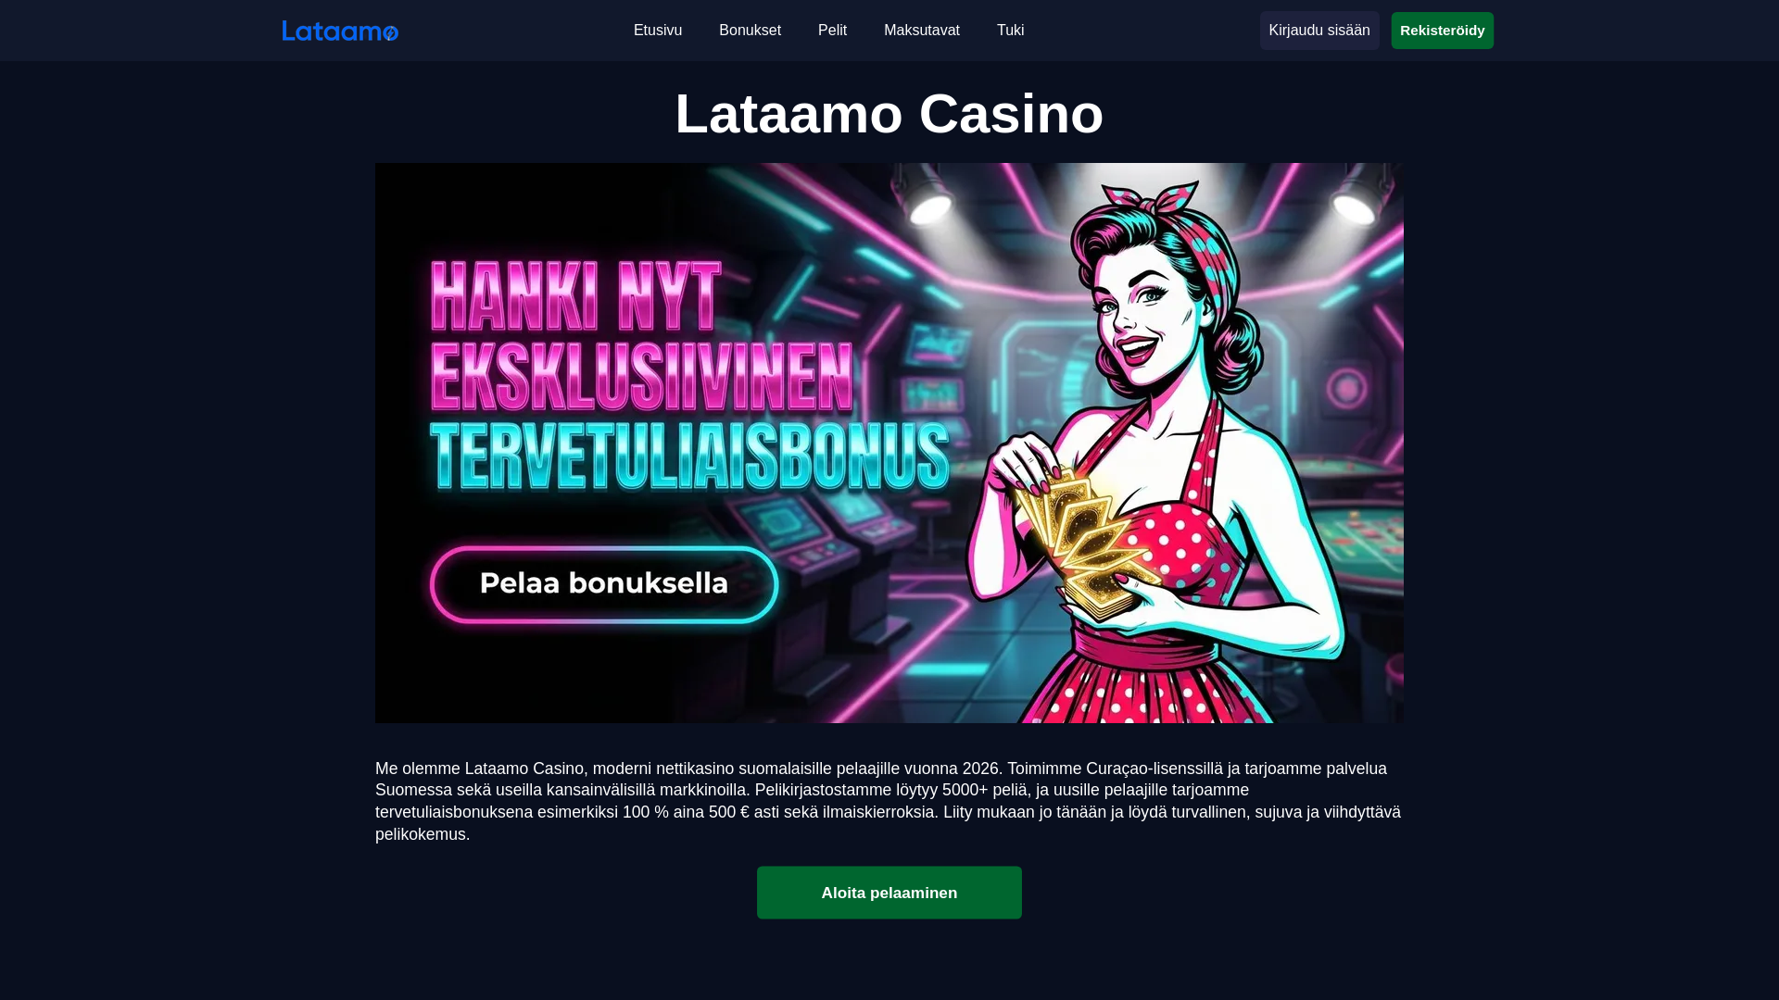This screenshot has height=1000, width=1779.
Task: Click the Aloita pelaaminen button
Action: (889, 893)
